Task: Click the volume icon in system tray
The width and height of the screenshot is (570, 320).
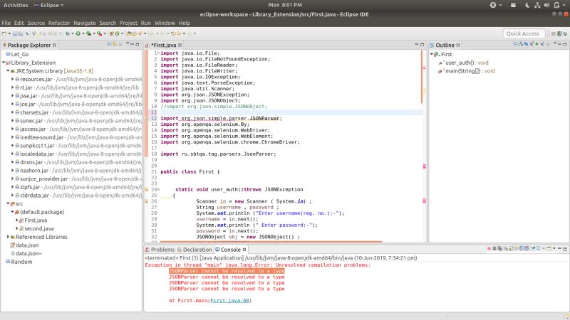Action: [546, 5]
